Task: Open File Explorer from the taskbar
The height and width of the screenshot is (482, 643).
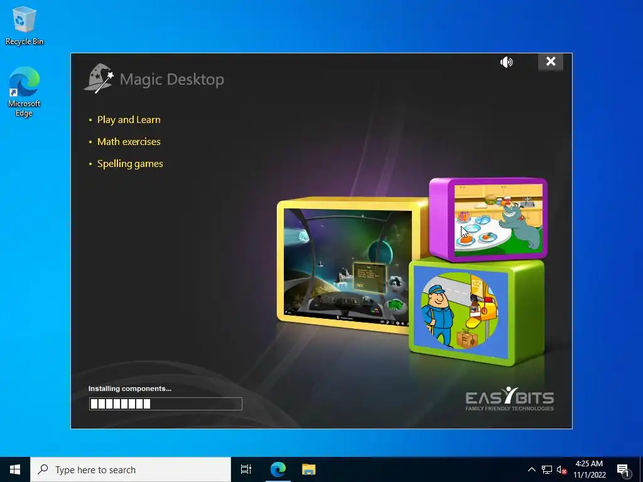Action: (x=309, y=469)
